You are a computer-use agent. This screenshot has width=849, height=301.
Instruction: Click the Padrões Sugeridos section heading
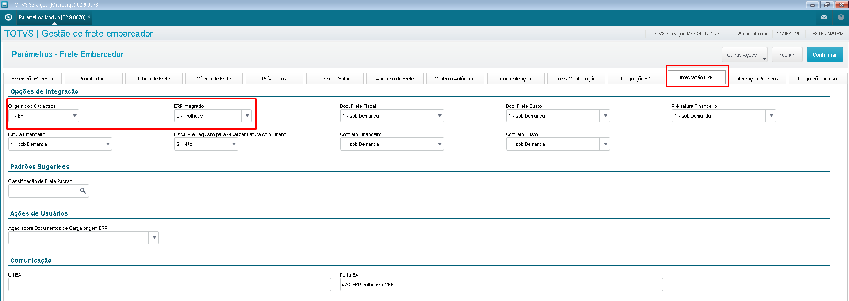pyautogui.click(x=40, y=167)
